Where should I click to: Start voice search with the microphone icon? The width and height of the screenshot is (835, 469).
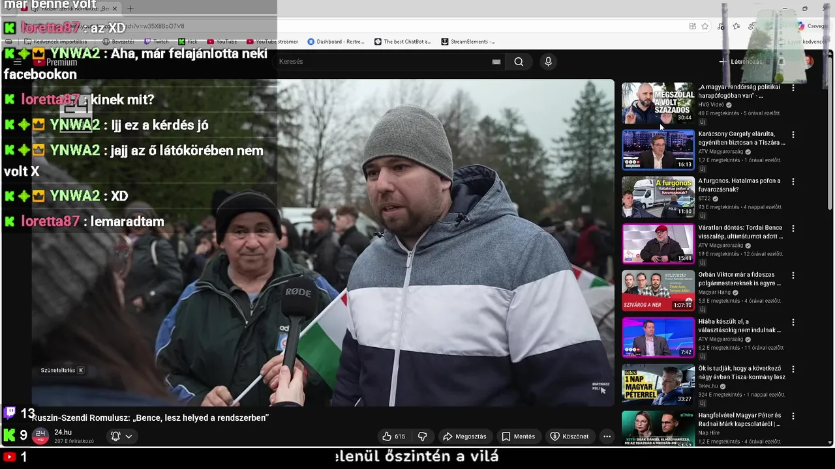548,62
